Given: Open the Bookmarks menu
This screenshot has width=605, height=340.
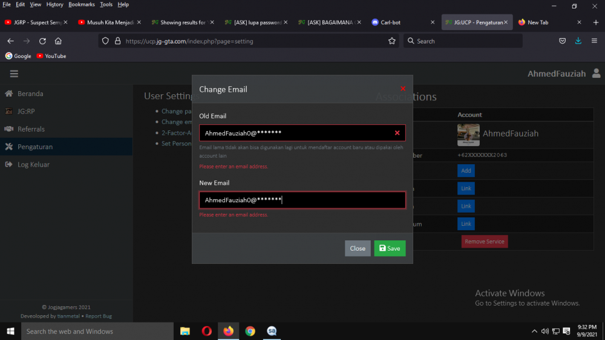Looking at the screenshot, I should pos(82,4).
